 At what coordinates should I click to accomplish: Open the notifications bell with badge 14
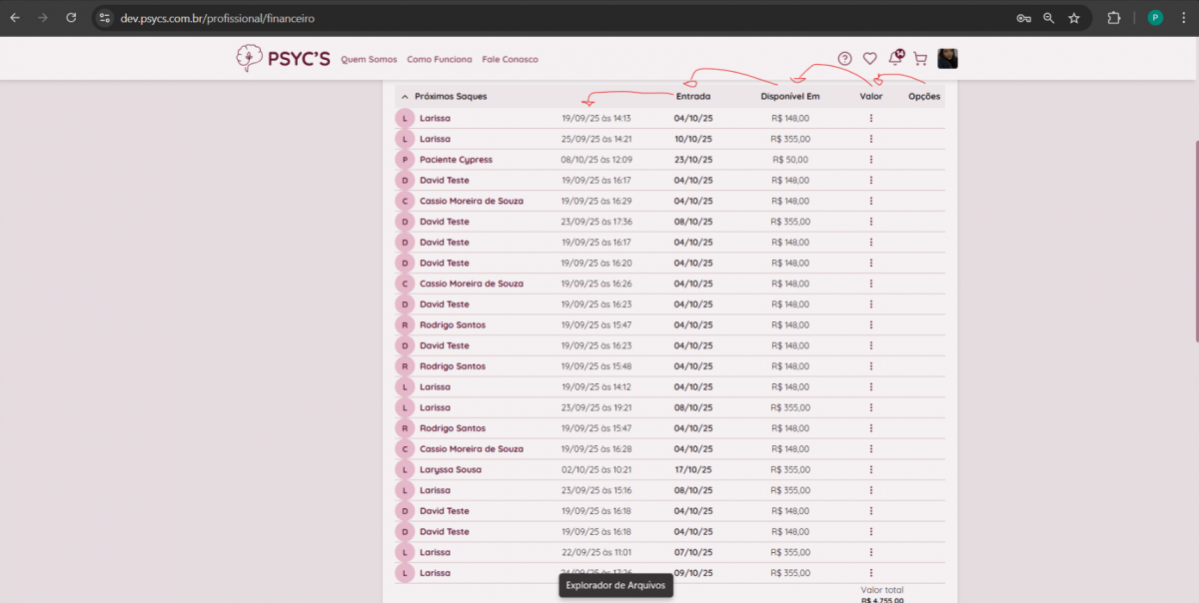click(x=895, y=59)
